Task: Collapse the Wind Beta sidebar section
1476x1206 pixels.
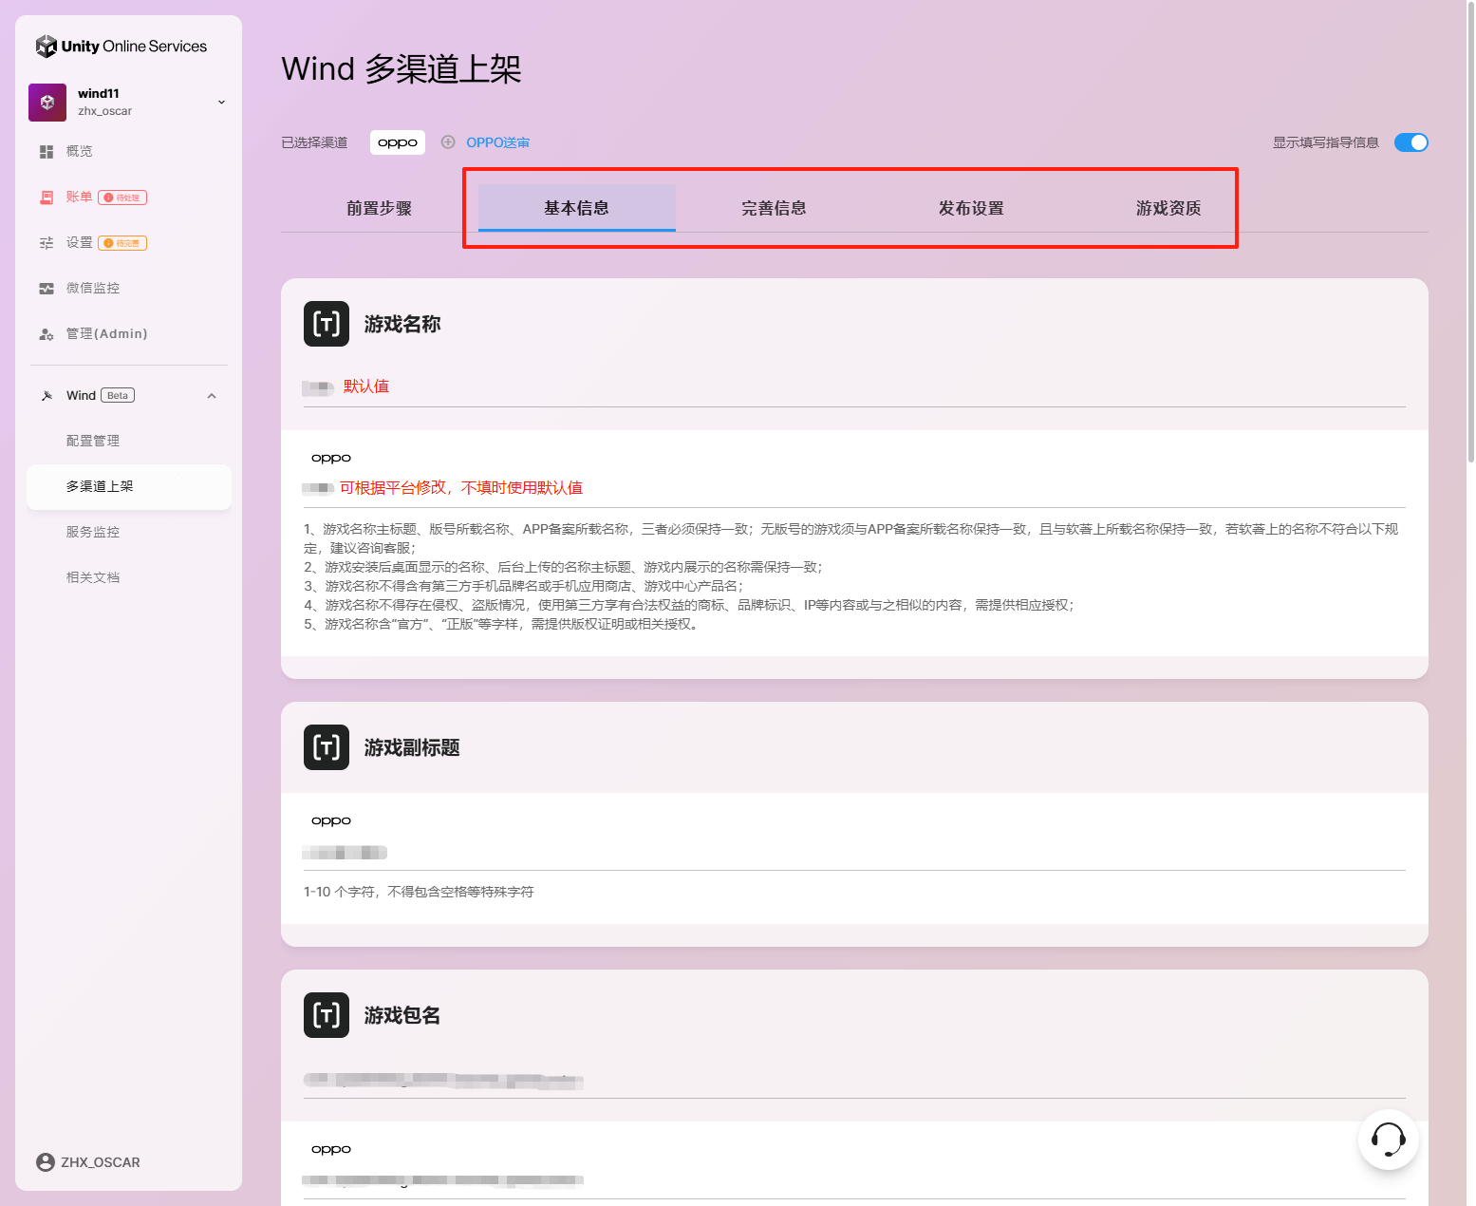Action: click(x=212, y=396)
